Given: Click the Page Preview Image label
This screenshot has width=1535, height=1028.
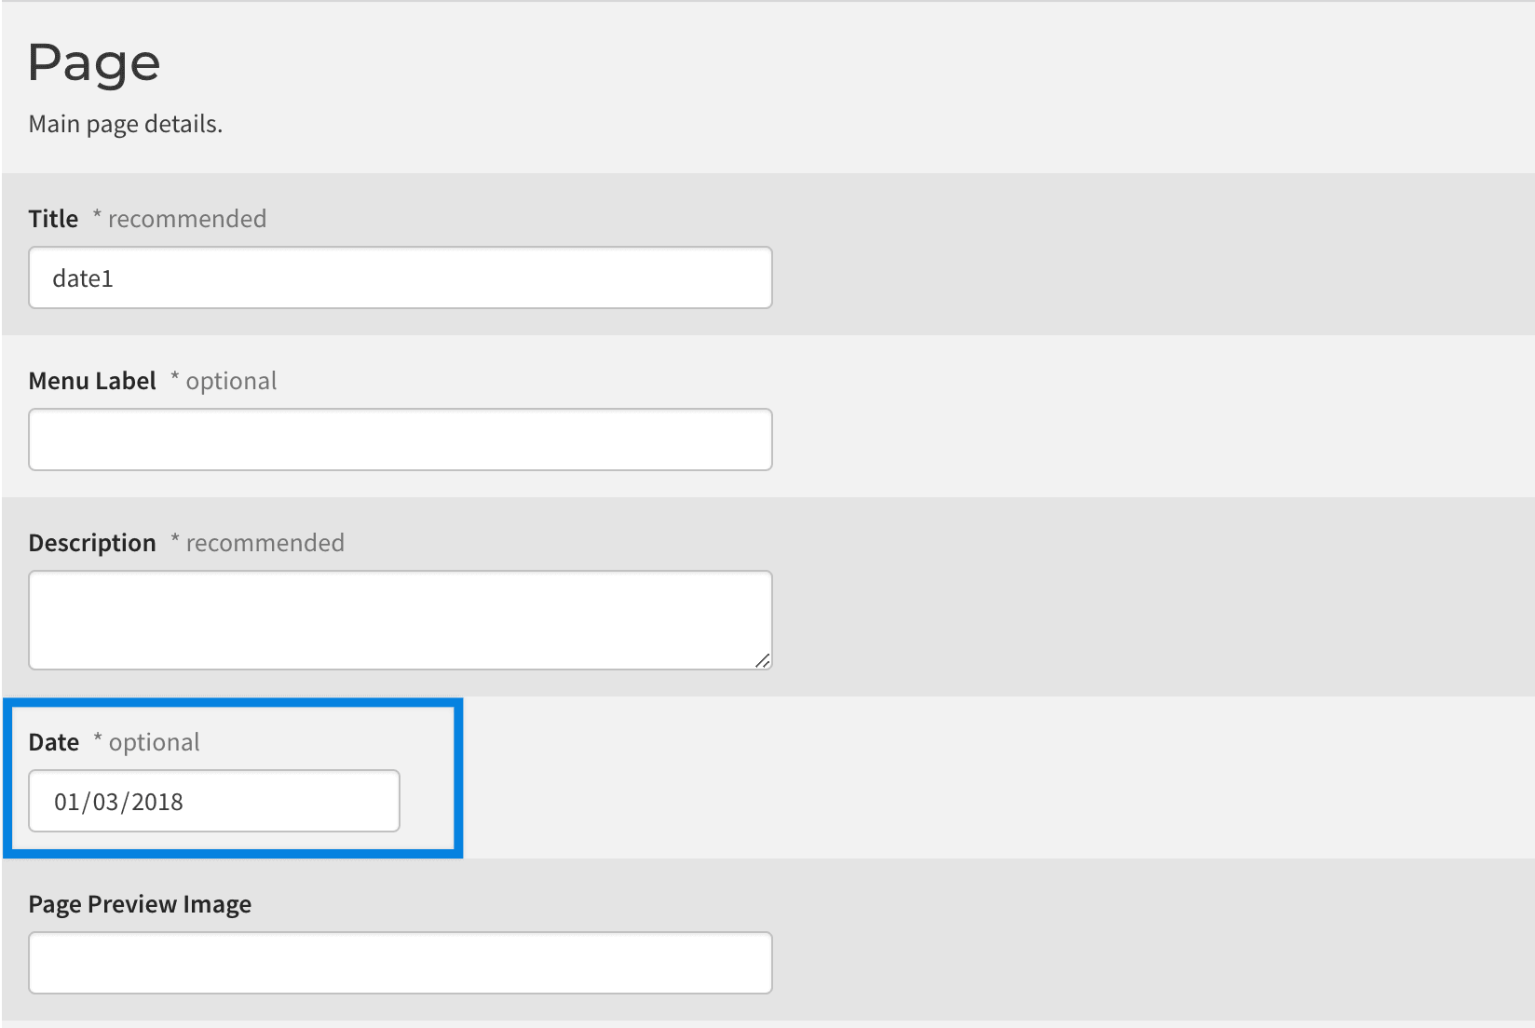Looking at the screenshot, I should pyautogui.click(x=140, y=904).
